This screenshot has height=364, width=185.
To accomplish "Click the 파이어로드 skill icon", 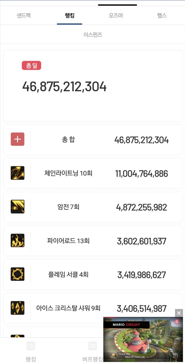I will pyautogui.click(x=17, y=240).
